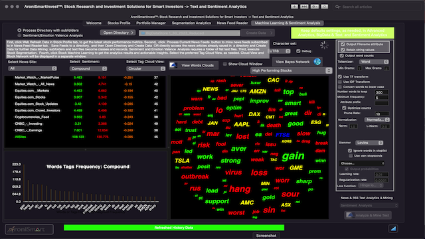This screenshot has height=239, width=425.
Task: Click the Minimum Frequency field
Action: [x=381, y=98]
